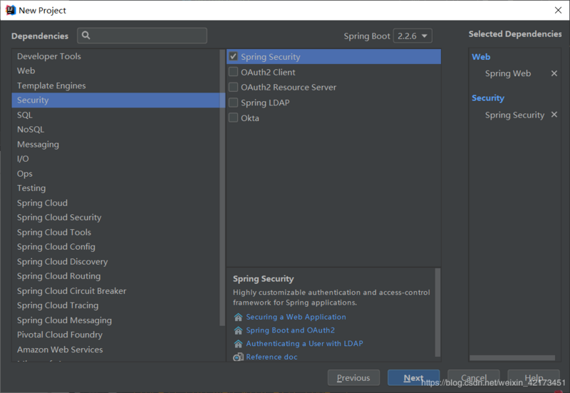
Task: Tick the Spring LDAP checkbox
Action: pos(234,103)
